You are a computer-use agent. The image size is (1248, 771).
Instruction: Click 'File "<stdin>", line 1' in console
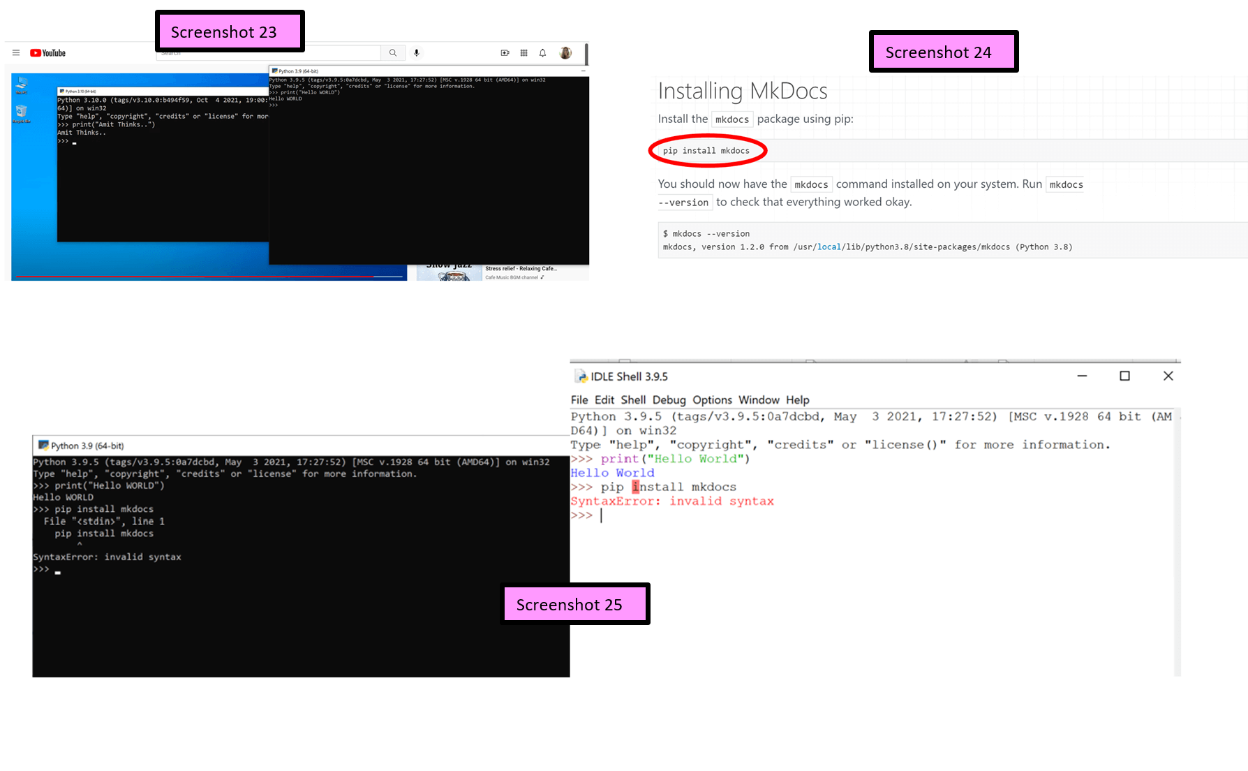click(104, 521)
